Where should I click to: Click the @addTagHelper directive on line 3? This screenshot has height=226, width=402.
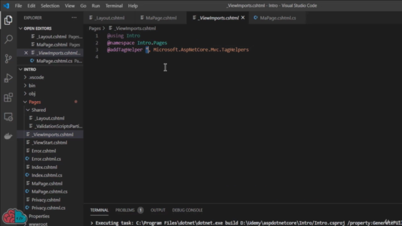click(125, 50)
